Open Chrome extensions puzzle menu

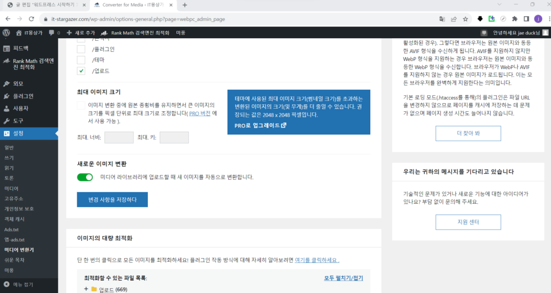515,19
